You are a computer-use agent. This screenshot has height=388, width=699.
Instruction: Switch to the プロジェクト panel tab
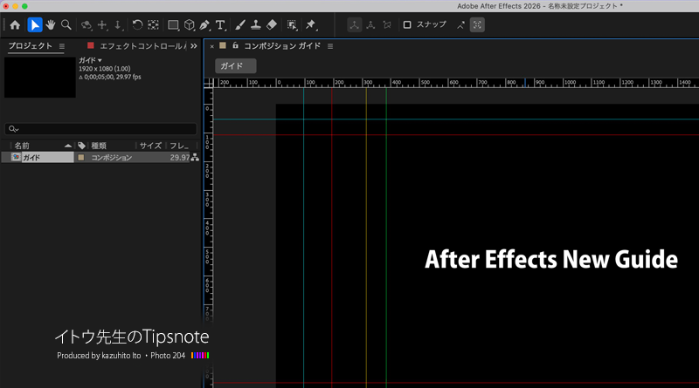point(31,46)
